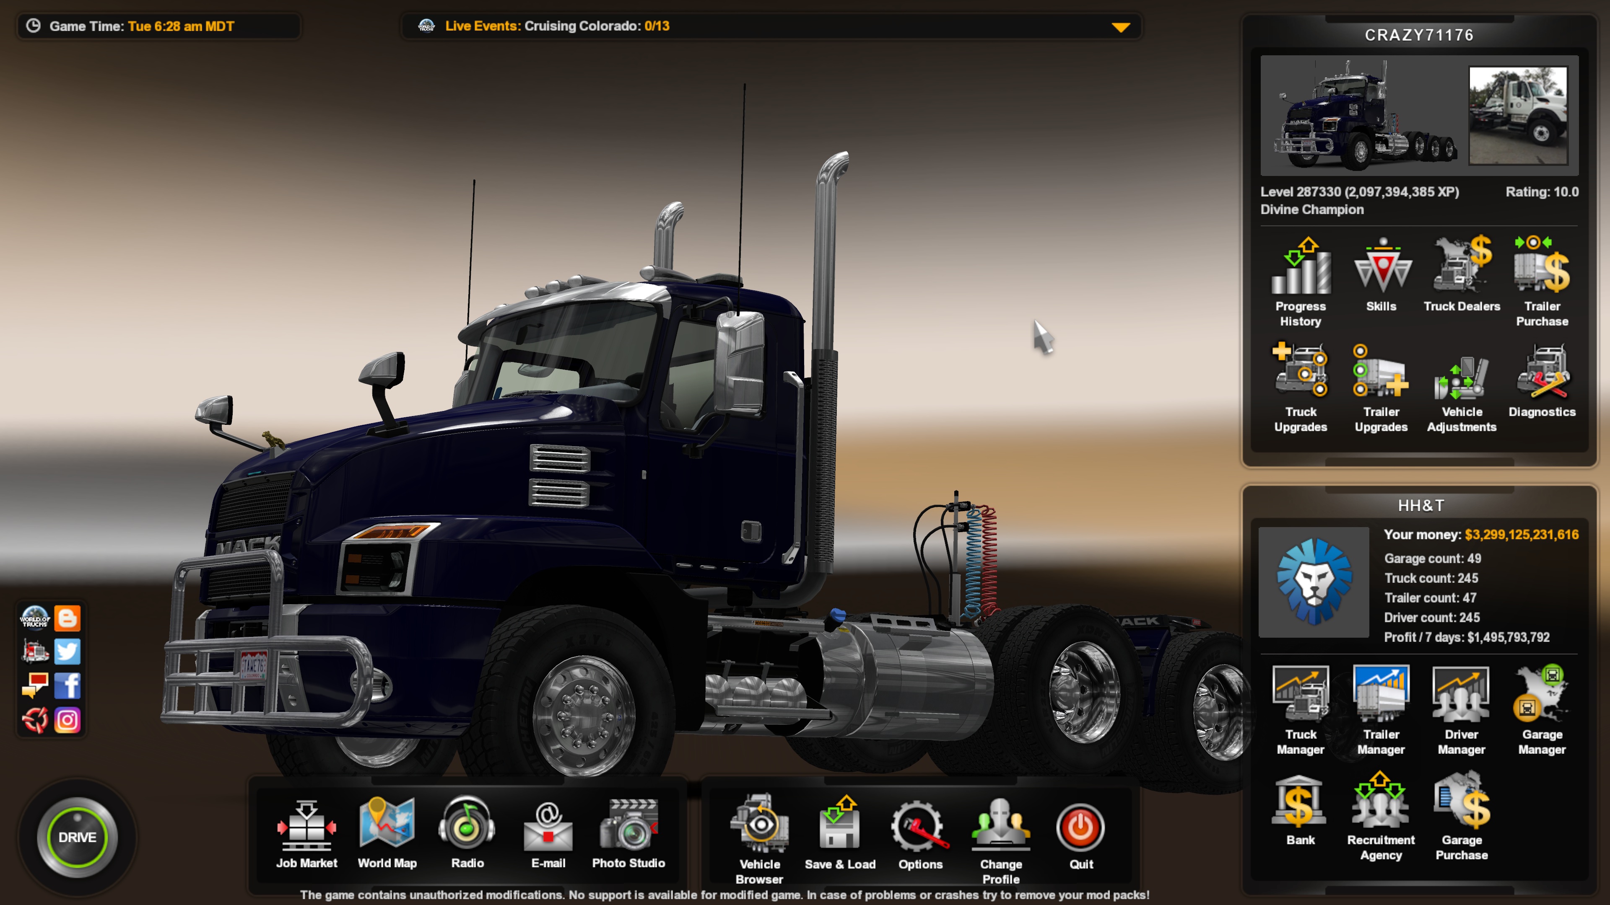1610x905 pixels.
Task: Open the Twitter link icon
Action: coord(68,652)
